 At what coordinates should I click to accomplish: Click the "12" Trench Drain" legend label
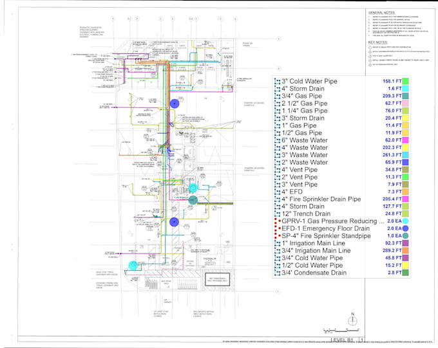click(306, 214)
